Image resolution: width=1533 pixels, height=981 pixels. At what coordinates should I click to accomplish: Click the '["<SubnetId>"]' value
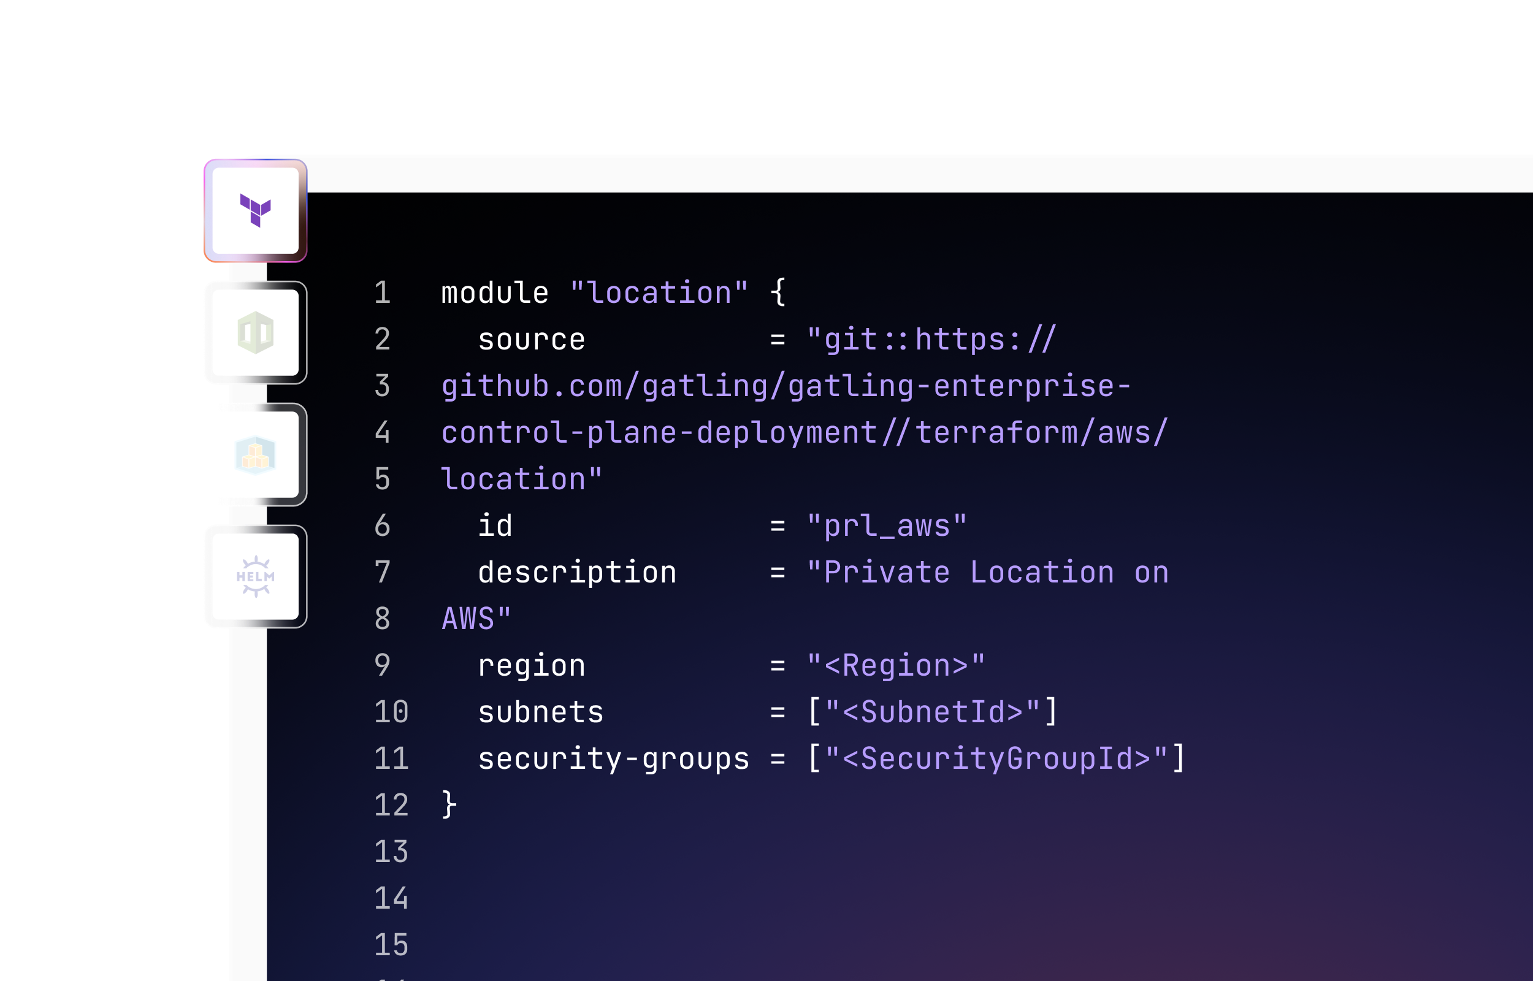click(933, 712)
